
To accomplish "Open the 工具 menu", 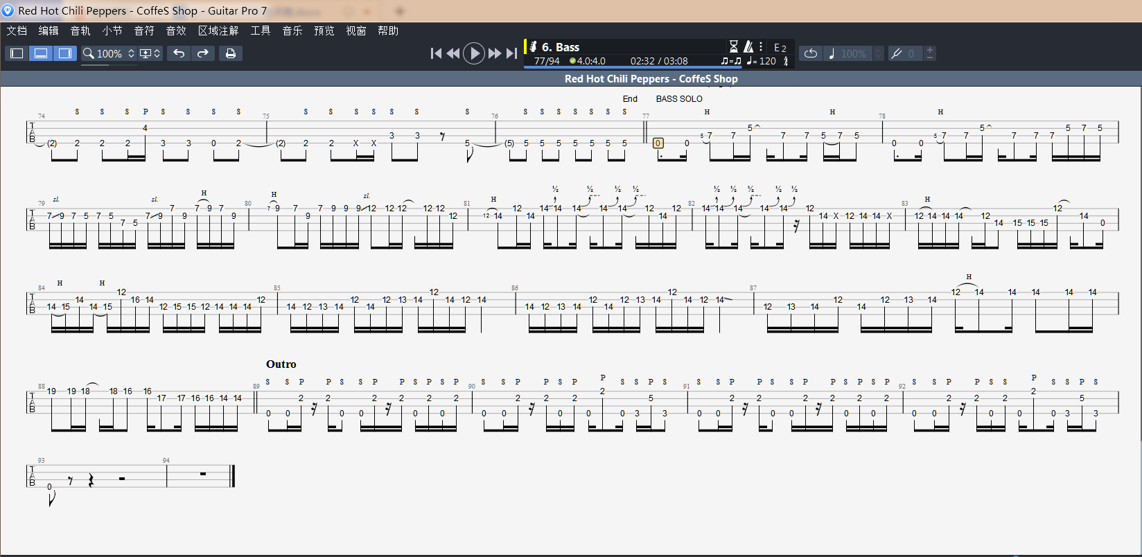I will click(x=261, y=30).
